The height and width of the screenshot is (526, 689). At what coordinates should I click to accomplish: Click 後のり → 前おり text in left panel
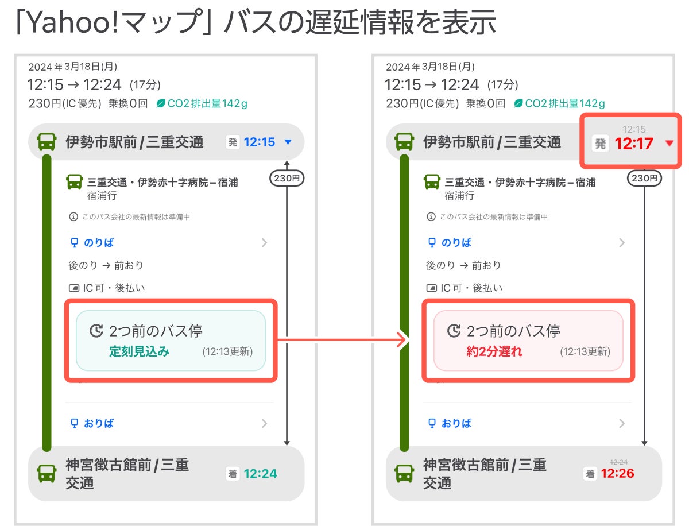click(106, 266)
